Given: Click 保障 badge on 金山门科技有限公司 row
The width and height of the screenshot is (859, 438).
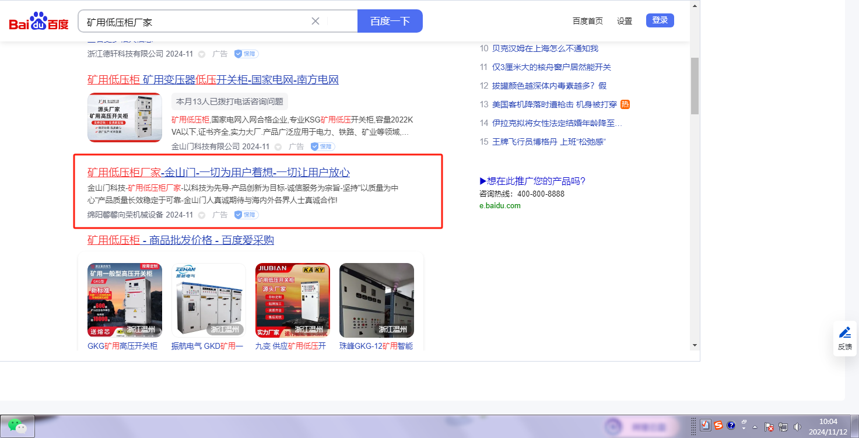Looking at the screenshot, I should (322, 147).
